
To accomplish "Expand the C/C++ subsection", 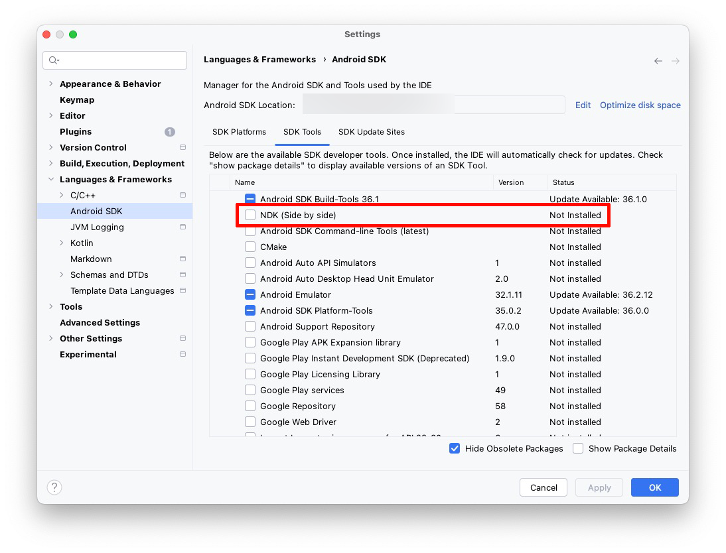I will [x=62, y=196].
